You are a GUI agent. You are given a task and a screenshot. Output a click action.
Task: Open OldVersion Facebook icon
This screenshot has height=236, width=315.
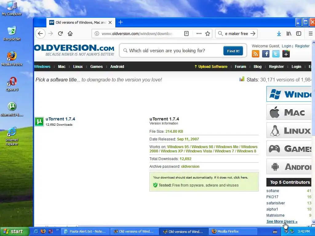265,54
